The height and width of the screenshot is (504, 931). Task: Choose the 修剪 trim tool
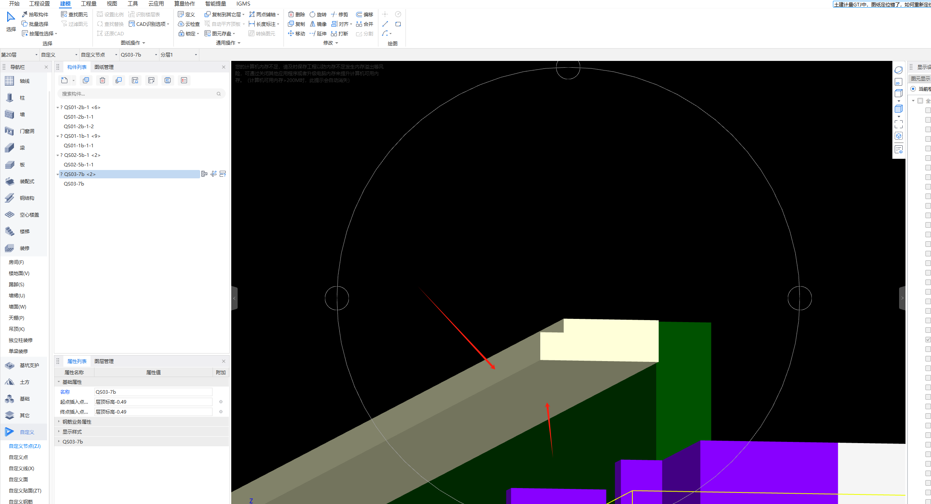click(340, 14)
